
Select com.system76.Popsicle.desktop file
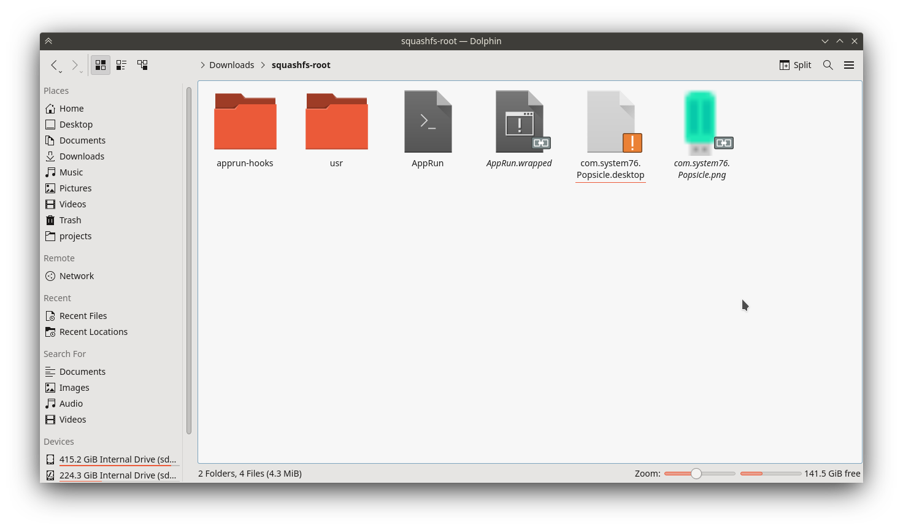pyautogui.click(x=610, y=136)
